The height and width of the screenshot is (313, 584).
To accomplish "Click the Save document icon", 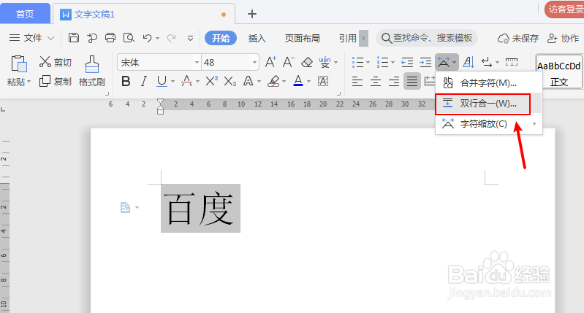I will pos(74,38).
